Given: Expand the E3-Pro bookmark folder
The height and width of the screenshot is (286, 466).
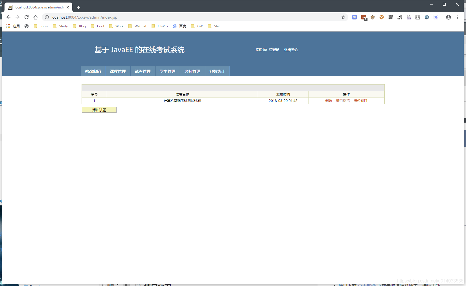Looking at the screenshot, I should [160, 26].
